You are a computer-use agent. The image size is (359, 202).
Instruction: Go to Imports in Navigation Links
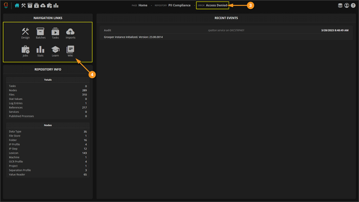70,33
